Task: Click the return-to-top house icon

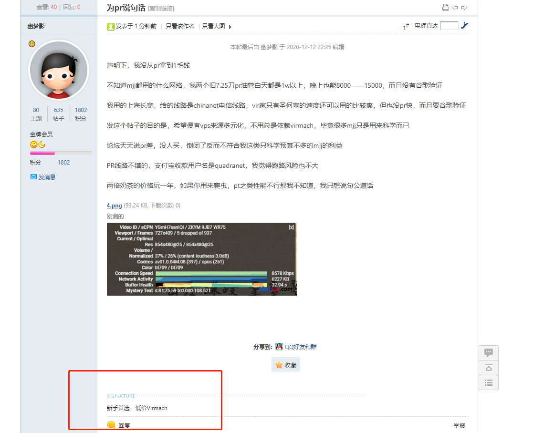Action: tap(488, 368)
